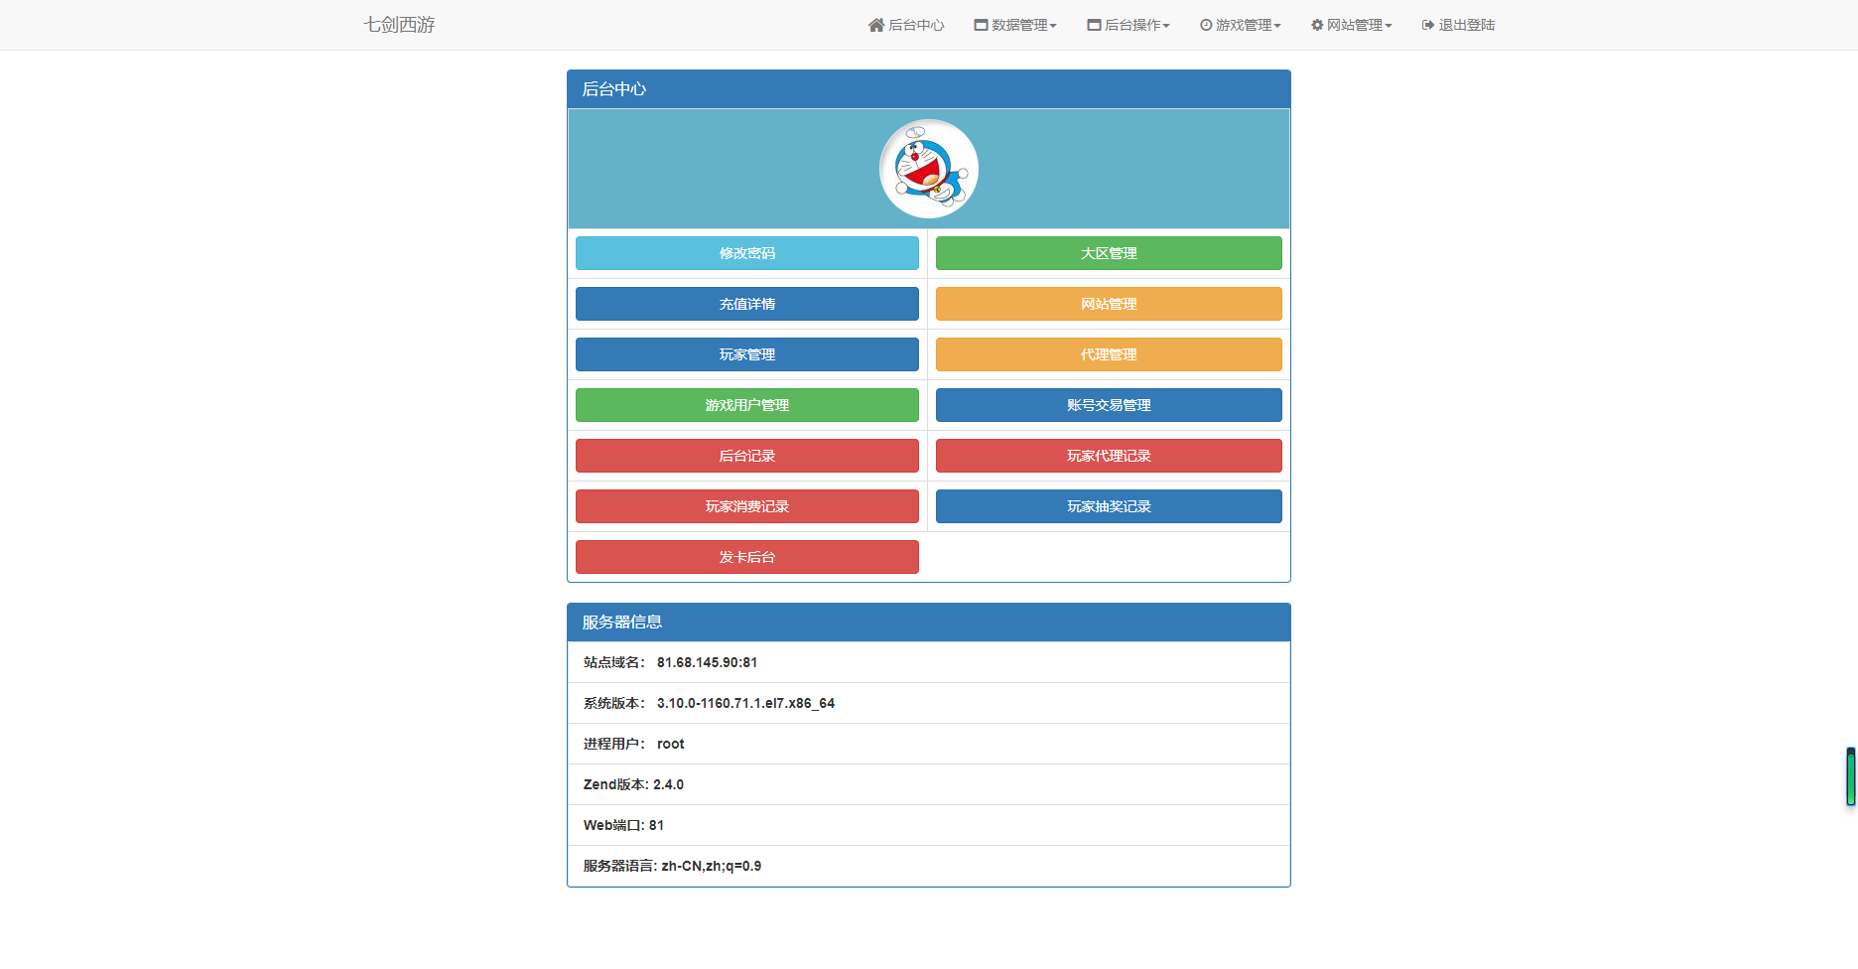Image resolution: width=1858 pixels, height=969 pixels.
Task: Select the site domain 81.68.145.90:81 text
Action: pyautogui.click(x=707, y=662)
